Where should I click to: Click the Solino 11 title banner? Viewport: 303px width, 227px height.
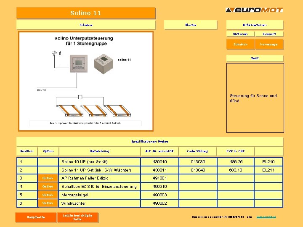pyautogui.click(x=86, y=13)
